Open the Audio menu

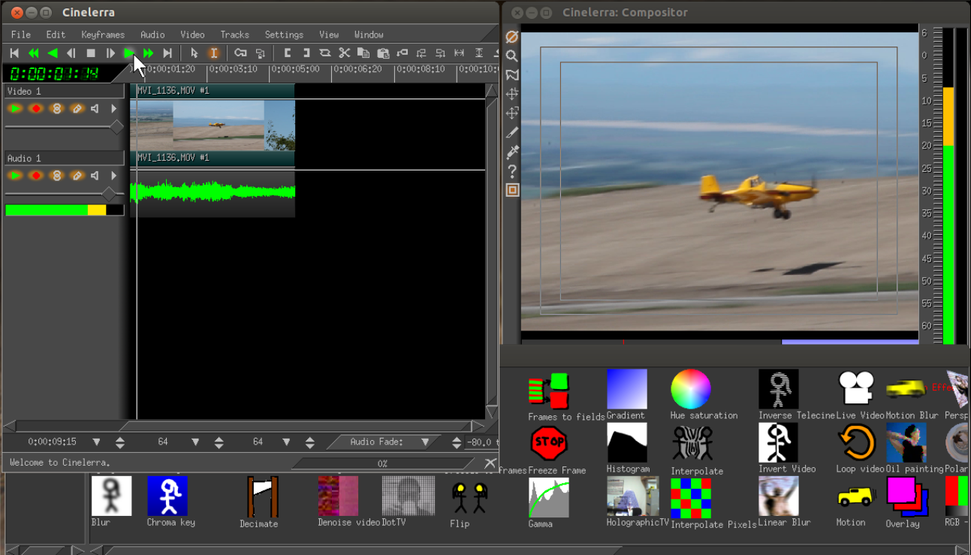(152, 35)
